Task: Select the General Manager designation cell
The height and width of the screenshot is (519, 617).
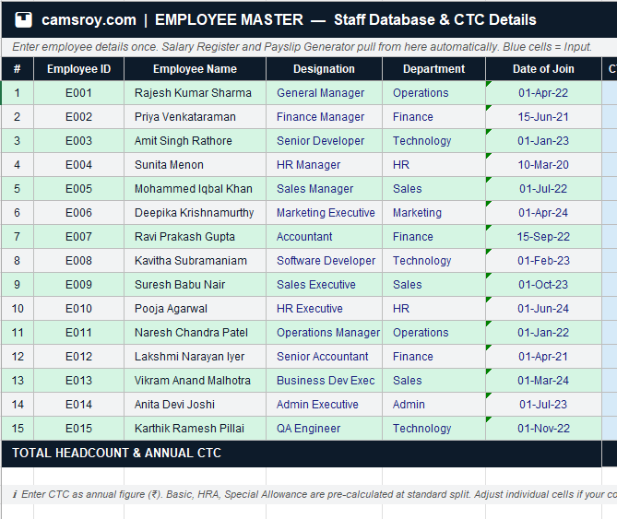Action: coord(324,93)
